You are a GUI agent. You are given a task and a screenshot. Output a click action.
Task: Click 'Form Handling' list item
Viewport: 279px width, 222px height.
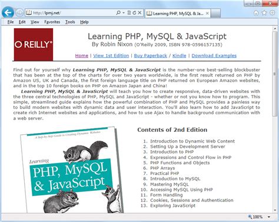(x=167, y=195)
